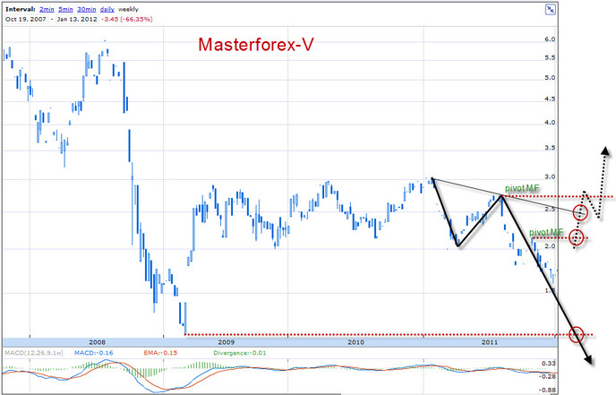Switch interval to 2min
This screenshot has height=395, width=616.
(47, 9)
